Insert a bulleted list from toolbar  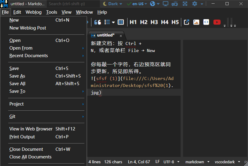pyautogui.click(x=107, y=22)
